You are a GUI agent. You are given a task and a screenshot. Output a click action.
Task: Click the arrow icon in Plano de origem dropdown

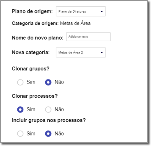[102, 12]
